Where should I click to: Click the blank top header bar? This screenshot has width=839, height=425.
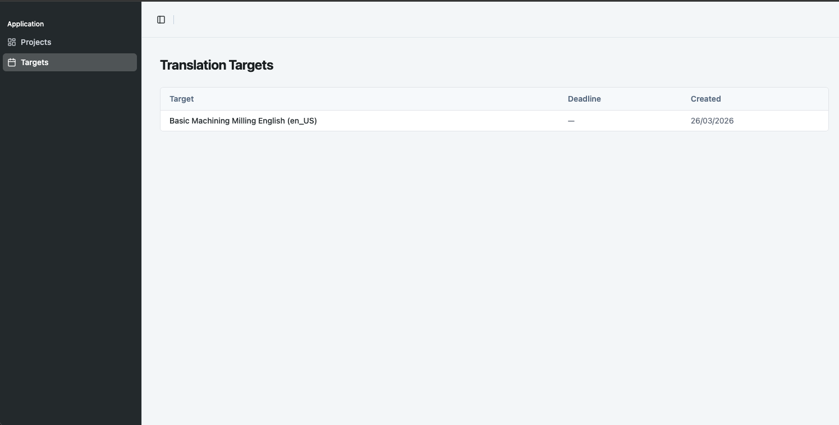(x=505, y=20)
